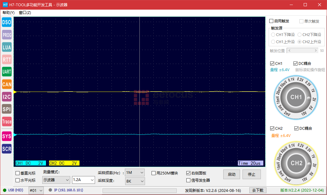Toggle CH2 DC耦合 coupling checkbox
The height and width of the screenshot is (195, 327).
pyautogui.click(x=296, y=128)
